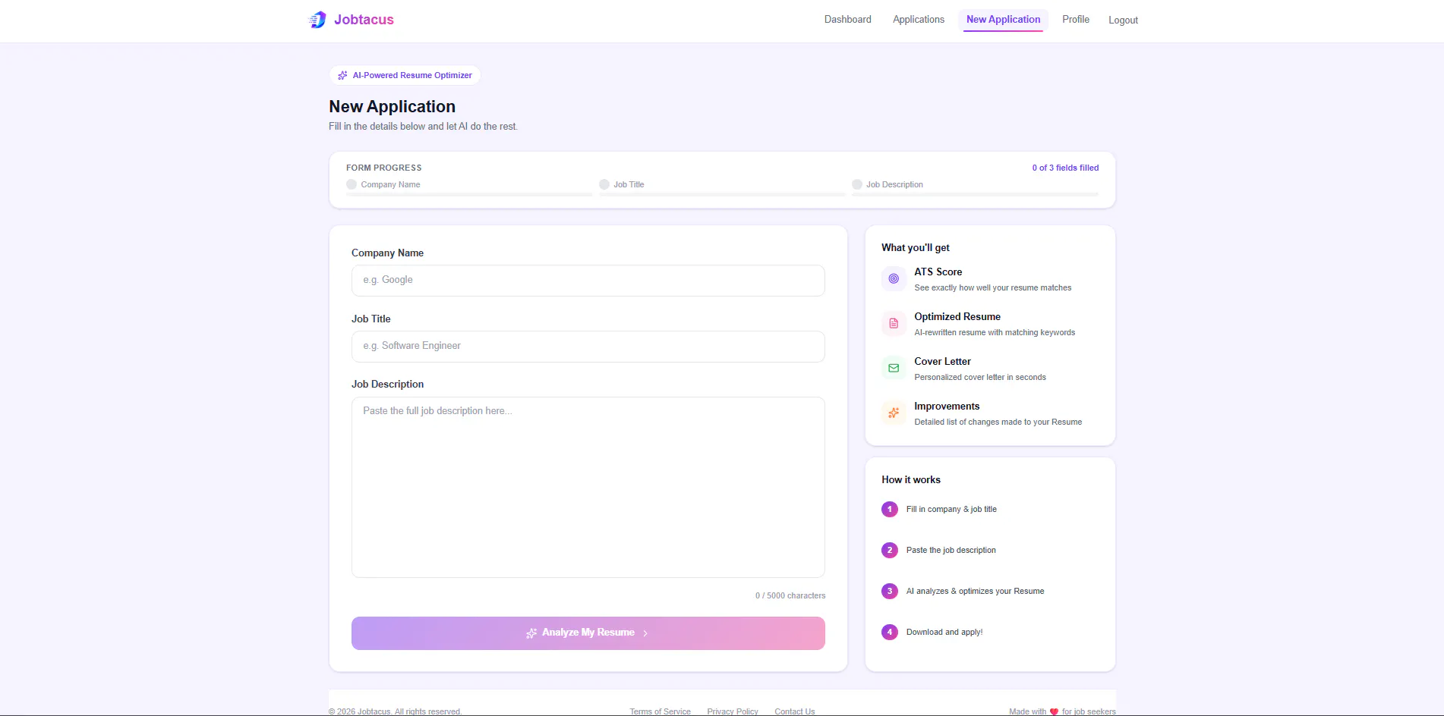Screen dimensions: 1444x716
Task: Click the step 2 circle in How it works
Action: (x=890, y=550)
